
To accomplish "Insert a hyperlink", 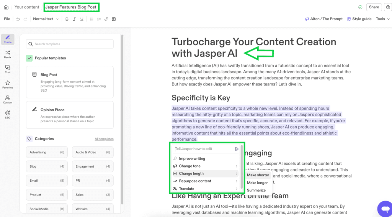I will [106, 19].
